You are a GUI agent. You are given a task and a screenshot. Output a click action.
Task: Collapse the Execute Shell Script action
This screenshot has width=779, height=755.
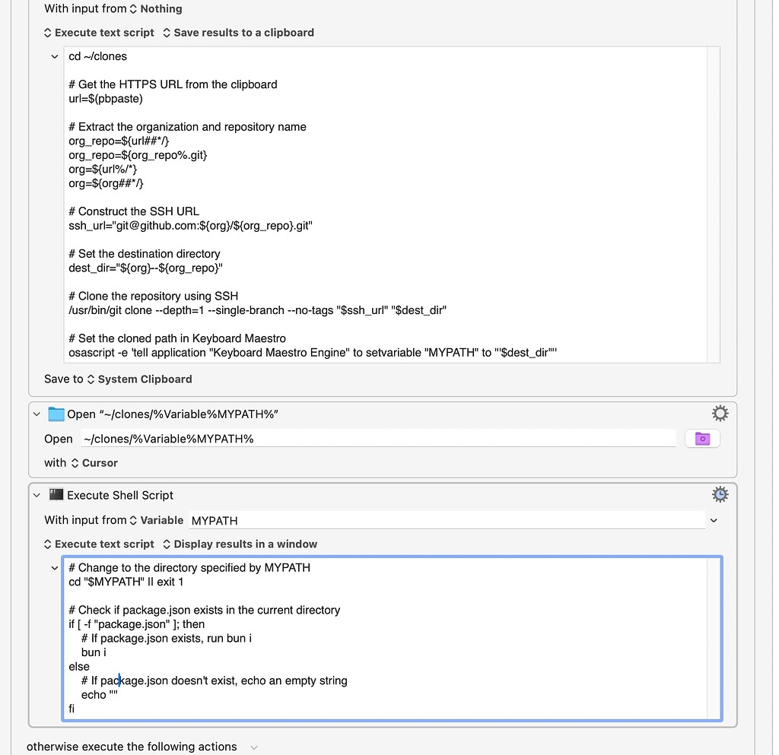coord(37,495)
